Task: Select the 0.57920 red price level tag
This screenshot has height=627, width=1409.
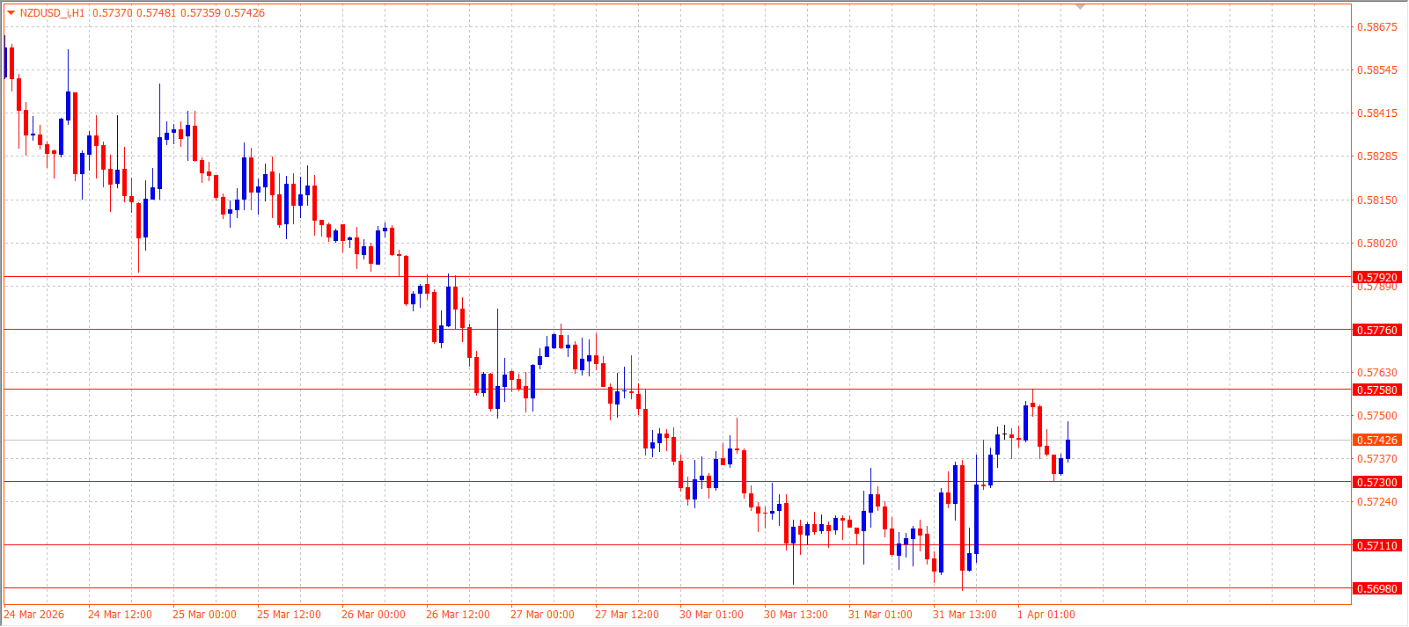Action: (x=1376, y=278)
